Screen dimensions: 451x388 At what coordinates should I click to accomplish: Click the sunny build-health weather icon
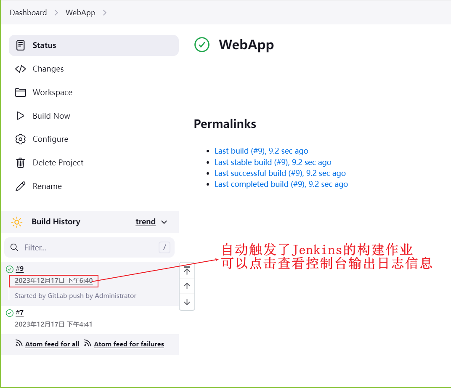tap(16, 222)
